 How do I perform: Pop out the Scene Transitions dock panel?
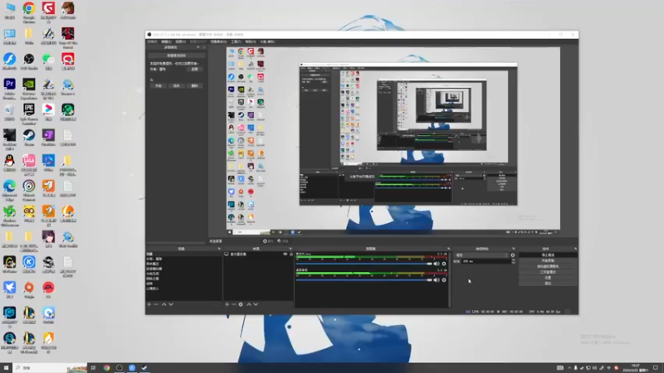[x=513, y=249]
